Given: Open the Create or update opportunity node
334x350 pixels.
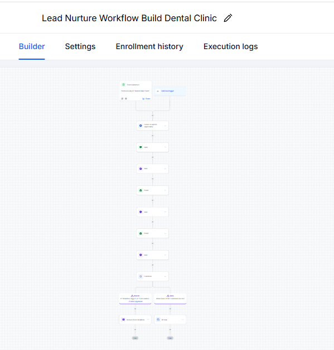Looking at the screenshot, I should pyautogui.click(x=153, y=126).
